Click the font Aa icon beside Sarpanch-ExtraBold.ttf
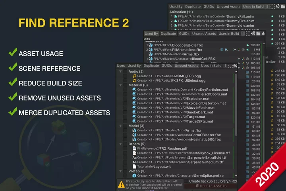286x191 pixels. click(134, 157)
